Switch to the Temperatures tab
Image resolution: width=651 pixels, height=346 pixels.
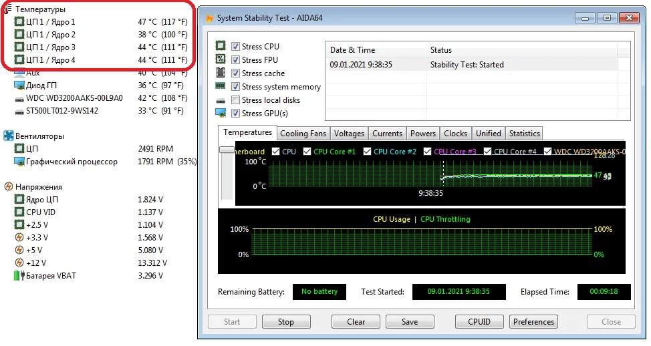click(247, 132)
